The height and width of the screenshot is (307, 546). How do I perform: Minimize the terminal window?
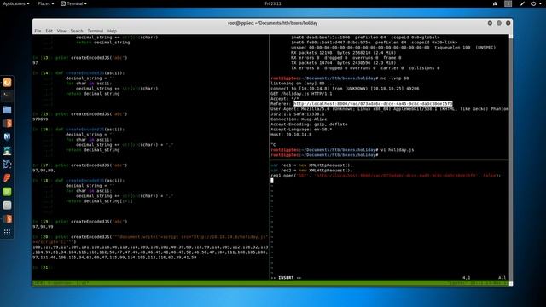pyautogui.click(x=490, y=23)
